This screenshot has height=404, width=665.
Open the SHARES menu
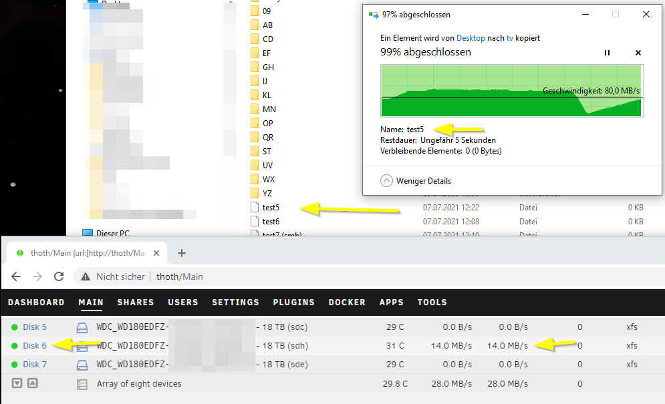[136, 302]
